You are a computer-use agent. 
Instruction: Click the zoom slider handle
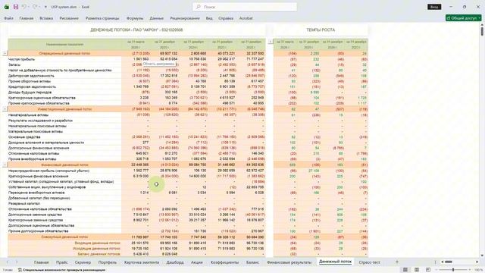click(453, 270)
